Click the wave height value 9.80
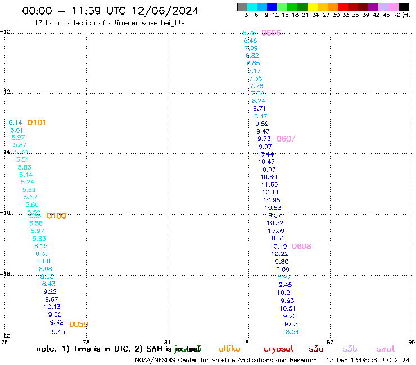Screen dimensions: 416x365 (282, 262)
